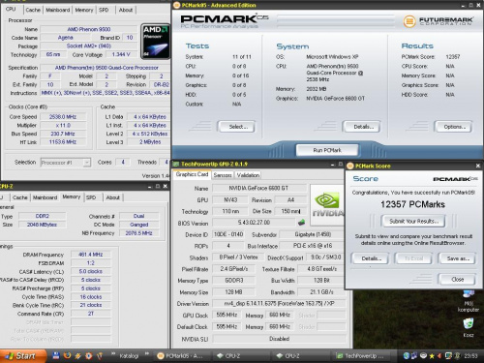This screenshot has width=484, height=363.
Task: Click the blue floppy quick launch icon
Action: click(x=56, y=355)
